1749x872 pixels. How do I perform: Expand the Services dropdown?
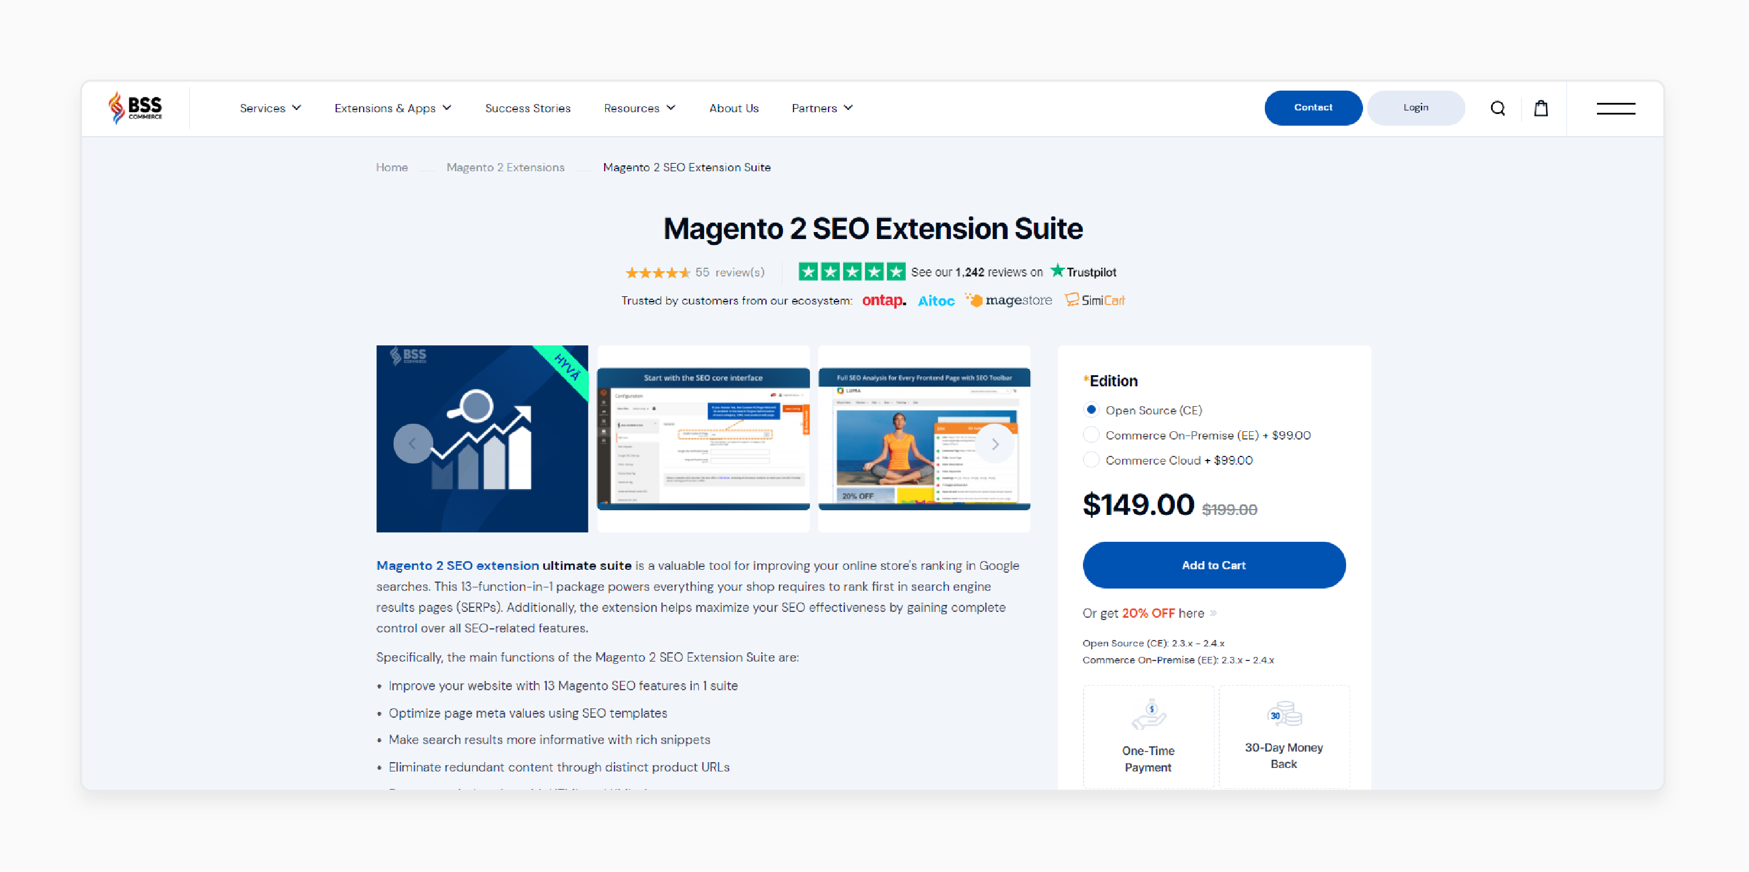tap(270, 108)
